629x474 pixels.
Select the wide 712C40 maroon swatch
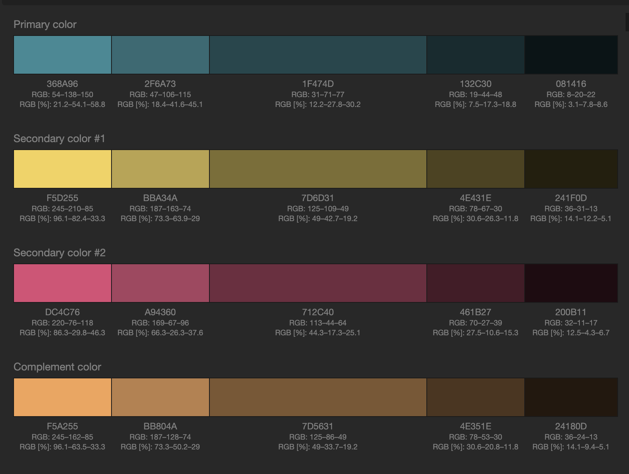pyautogui.click(x=318, y=283)
